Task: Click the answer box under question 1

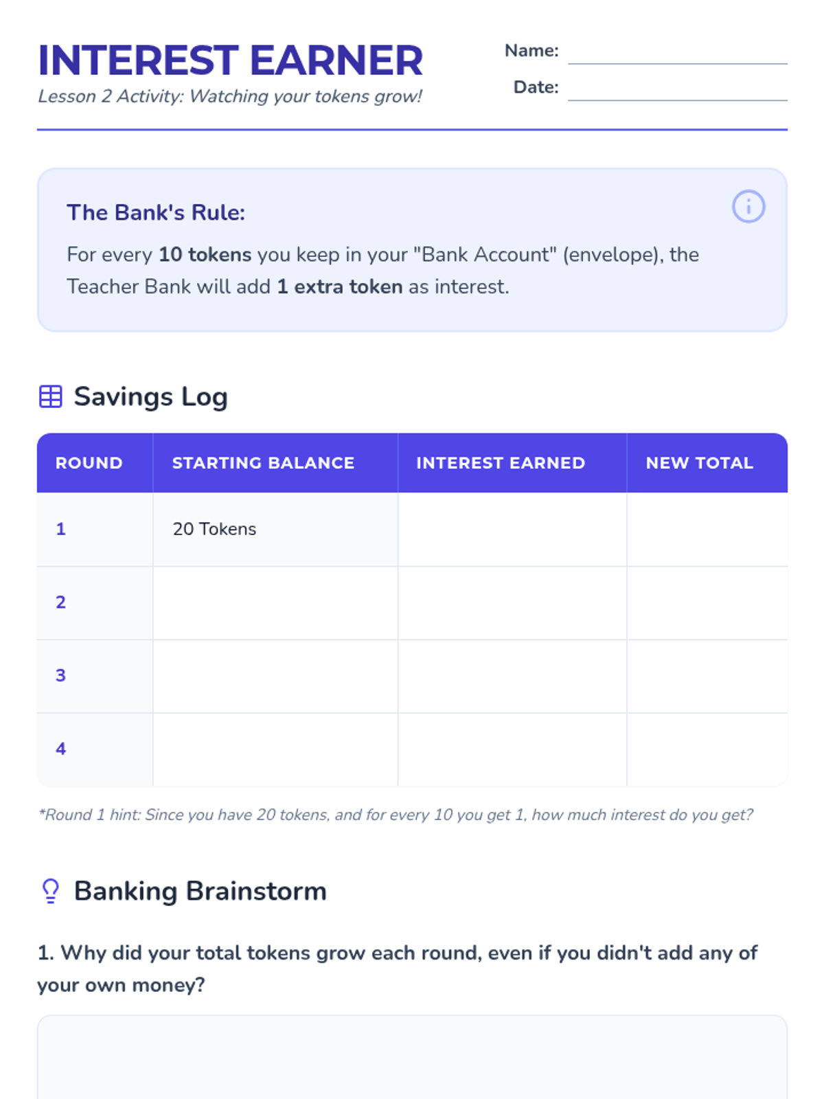Action: point(412,1057)
